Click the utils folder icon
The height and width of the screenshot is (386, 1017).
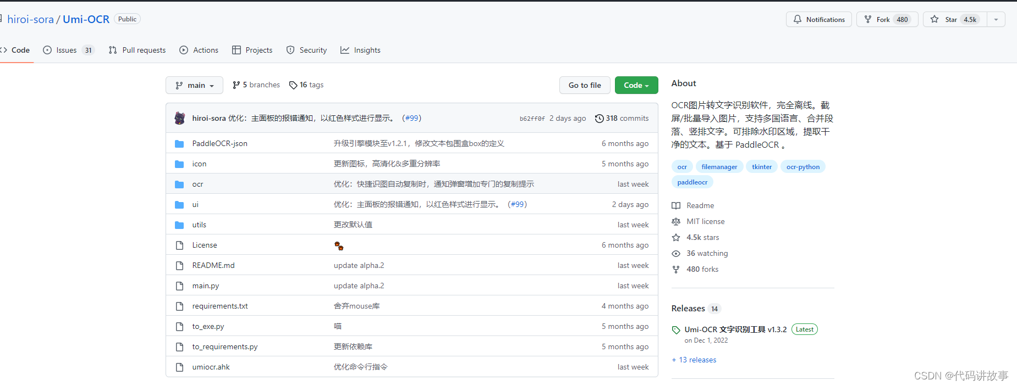(x=179, y=225)
